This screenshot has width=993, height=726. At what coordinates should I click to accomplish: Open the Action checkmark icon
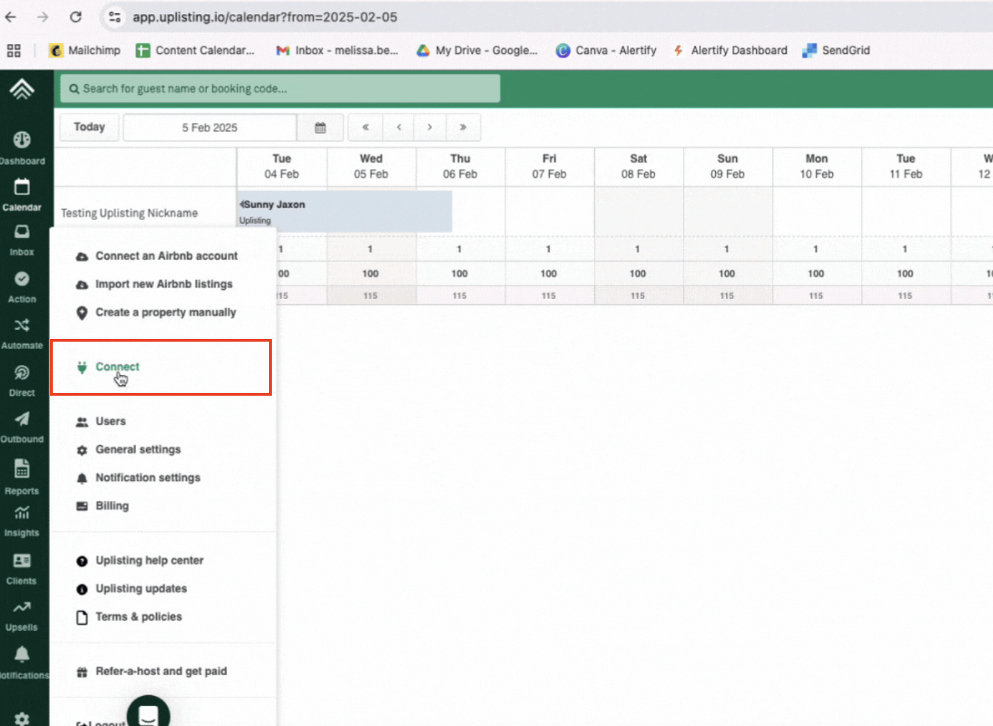coord(22,280)
